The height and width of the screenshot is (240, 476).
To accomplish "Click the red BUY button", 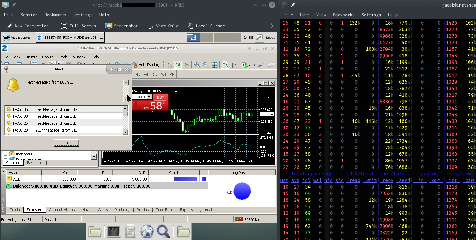I will (x=160, y=97).
